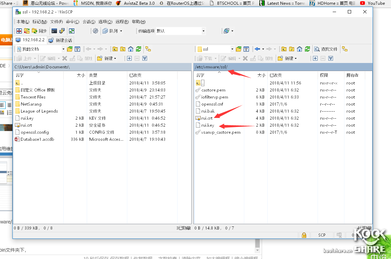Viewport: 391px width, 259px height.
Task: Click the back arrow in the remote panel
Action: click(x=257, y=49)
